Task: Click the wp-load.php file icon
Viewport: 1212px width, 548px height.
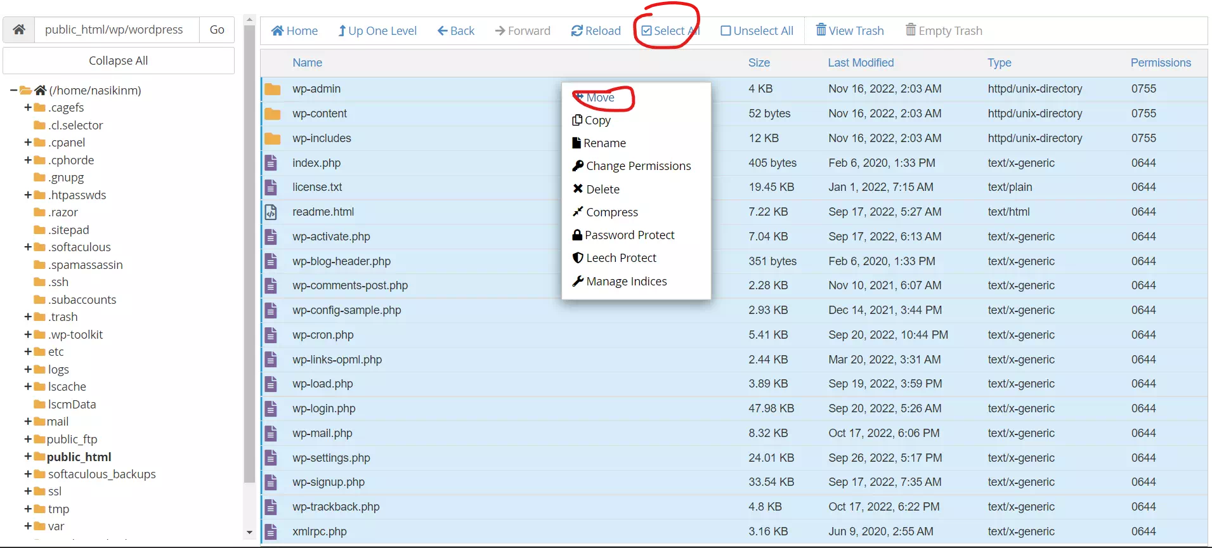Action: (x=271, y=384)
